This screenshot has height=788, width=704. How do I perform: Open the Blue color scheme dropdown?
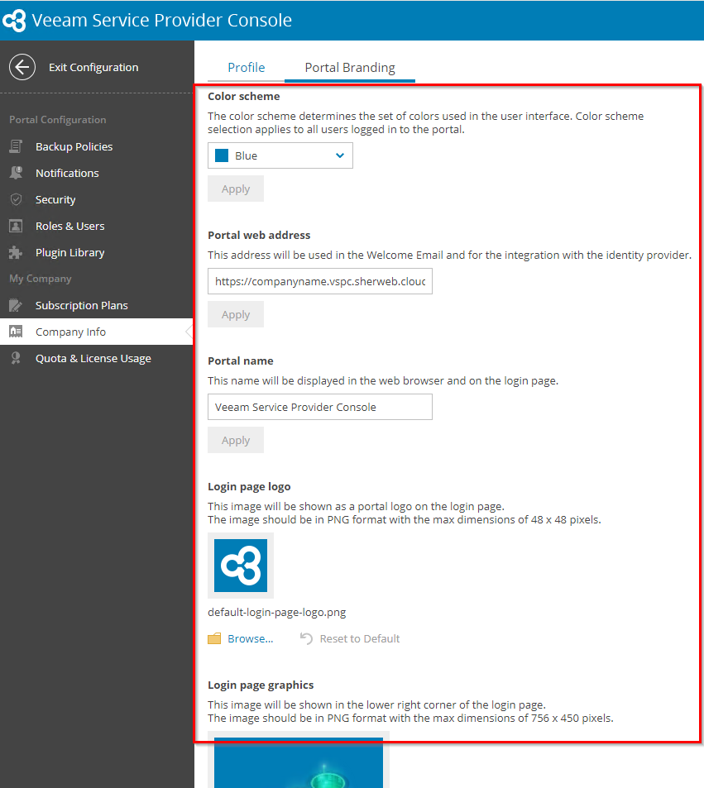click(280, 155)
